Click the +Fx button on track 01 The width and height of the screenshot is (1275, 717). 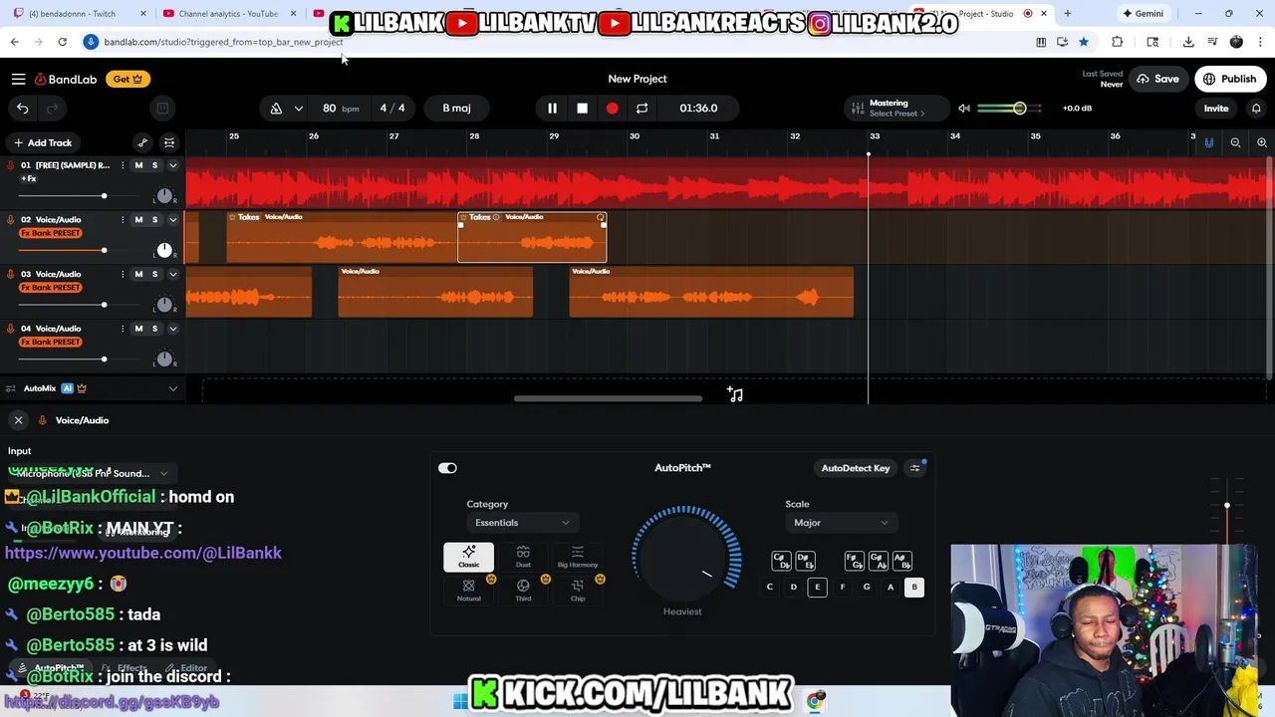click(x=29, y=178)
